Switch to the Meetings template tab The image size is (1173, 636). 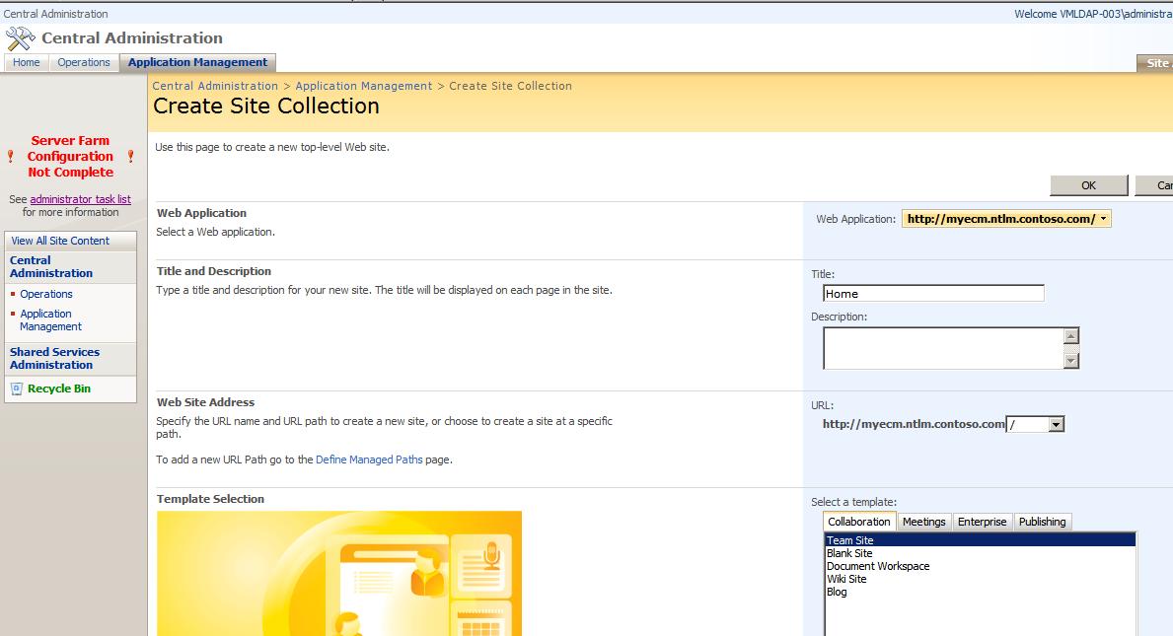(x=923, y=521)
